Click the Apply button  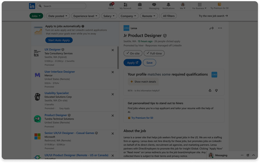pos(132,63)
